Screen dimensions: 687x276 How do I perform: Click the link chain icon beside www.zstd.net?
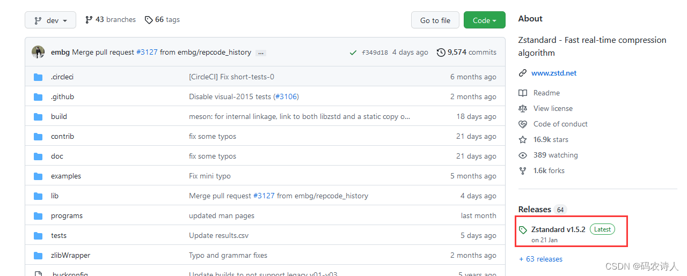tap(523, 73)
